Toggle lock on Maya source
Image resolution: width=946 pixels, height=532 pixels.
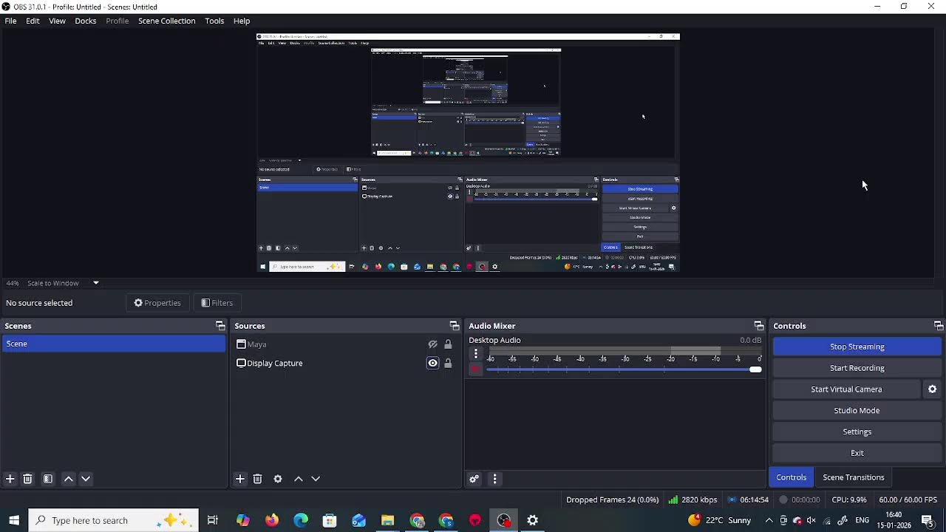point(448,344)
